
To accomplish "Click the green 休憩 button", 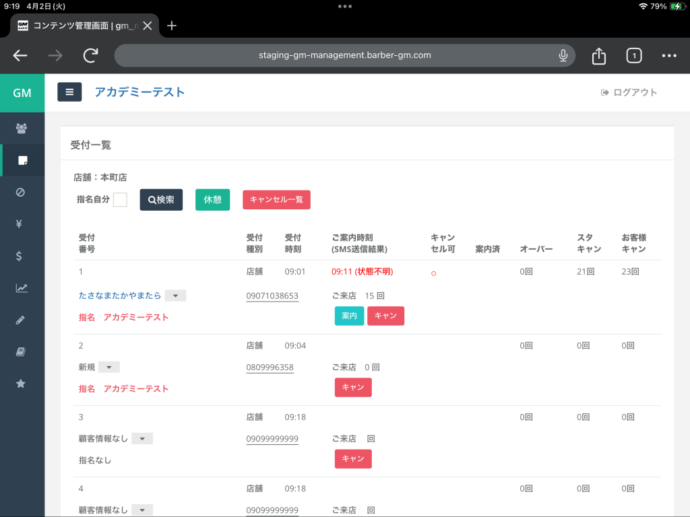I will (212, 200).
